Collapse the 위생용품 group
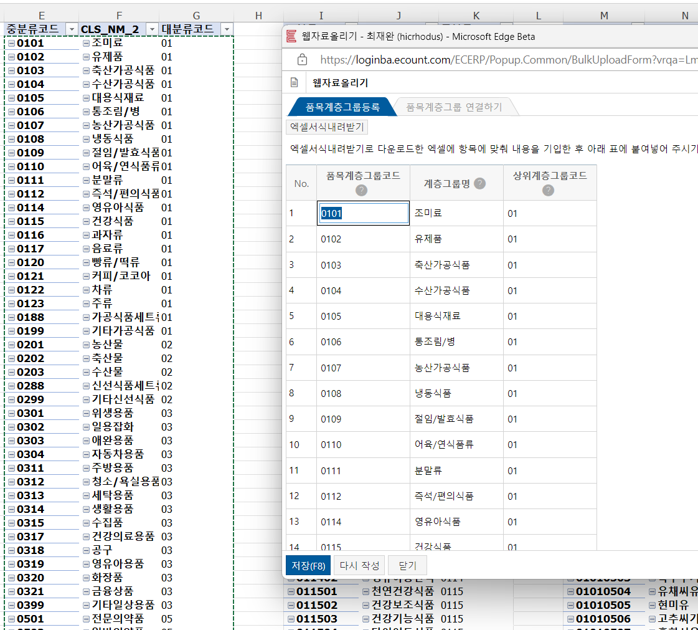The image size is (698, 630). [x=87, y=414]
